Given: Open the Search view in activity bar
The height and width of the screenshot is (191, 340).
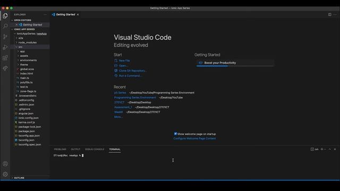Looking at the screenshot, I should (x=5, y=26).
